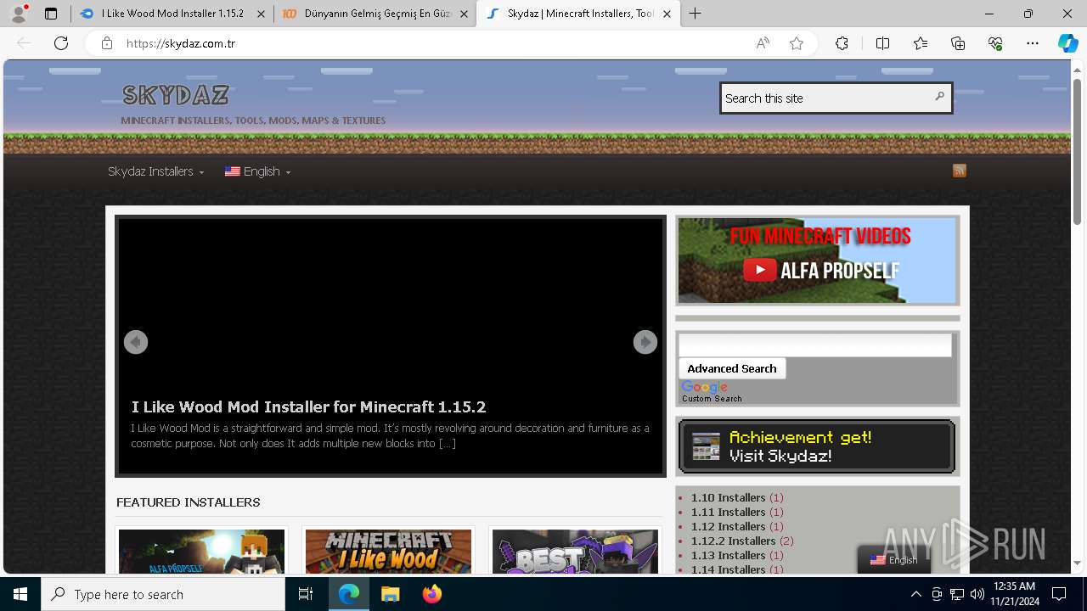Click the Advanced Search button
The width and height of the screenshot is (1087, 611).
tap(732, 368)
